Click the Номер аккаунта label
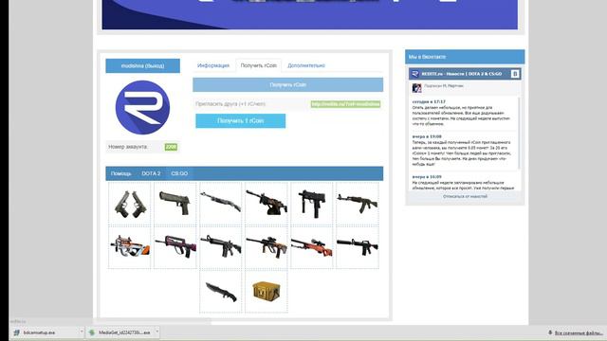607x341 pixels. (128, 147)
